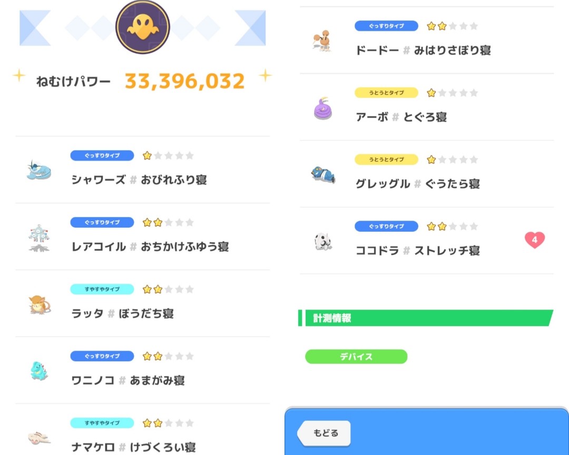Tap the うとうとタイプ tag above アーボ
The height and width of the screenshot is (455, 569).
coord(386,93)
